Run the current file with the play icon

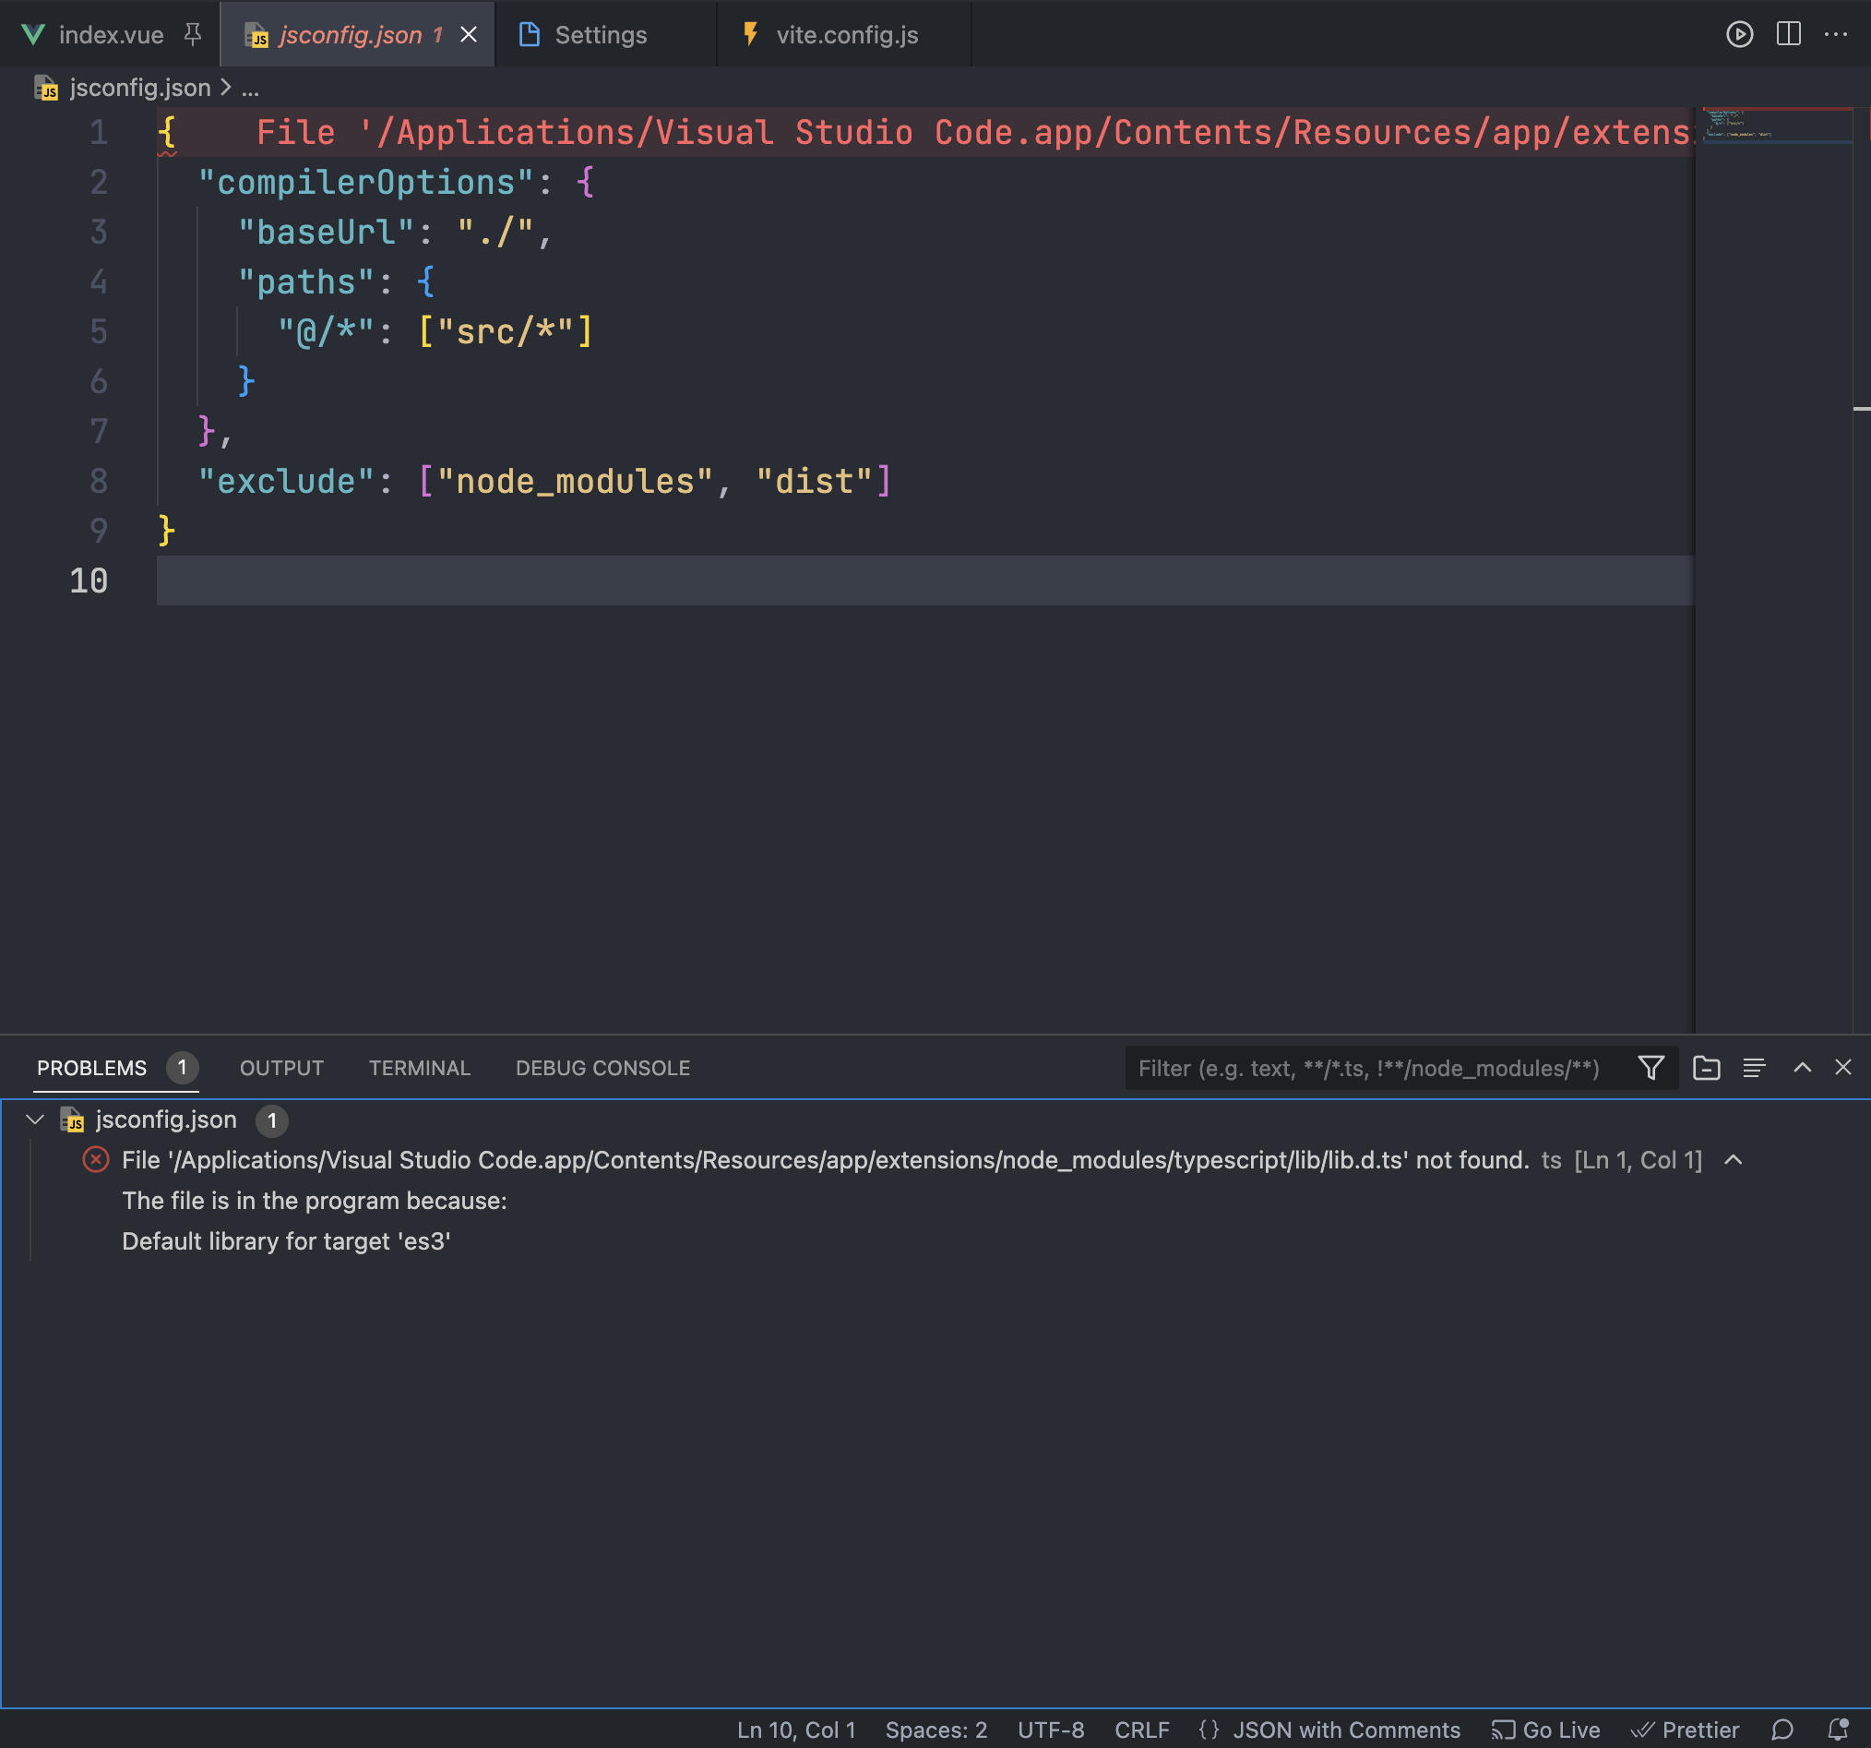(1740, 35)
